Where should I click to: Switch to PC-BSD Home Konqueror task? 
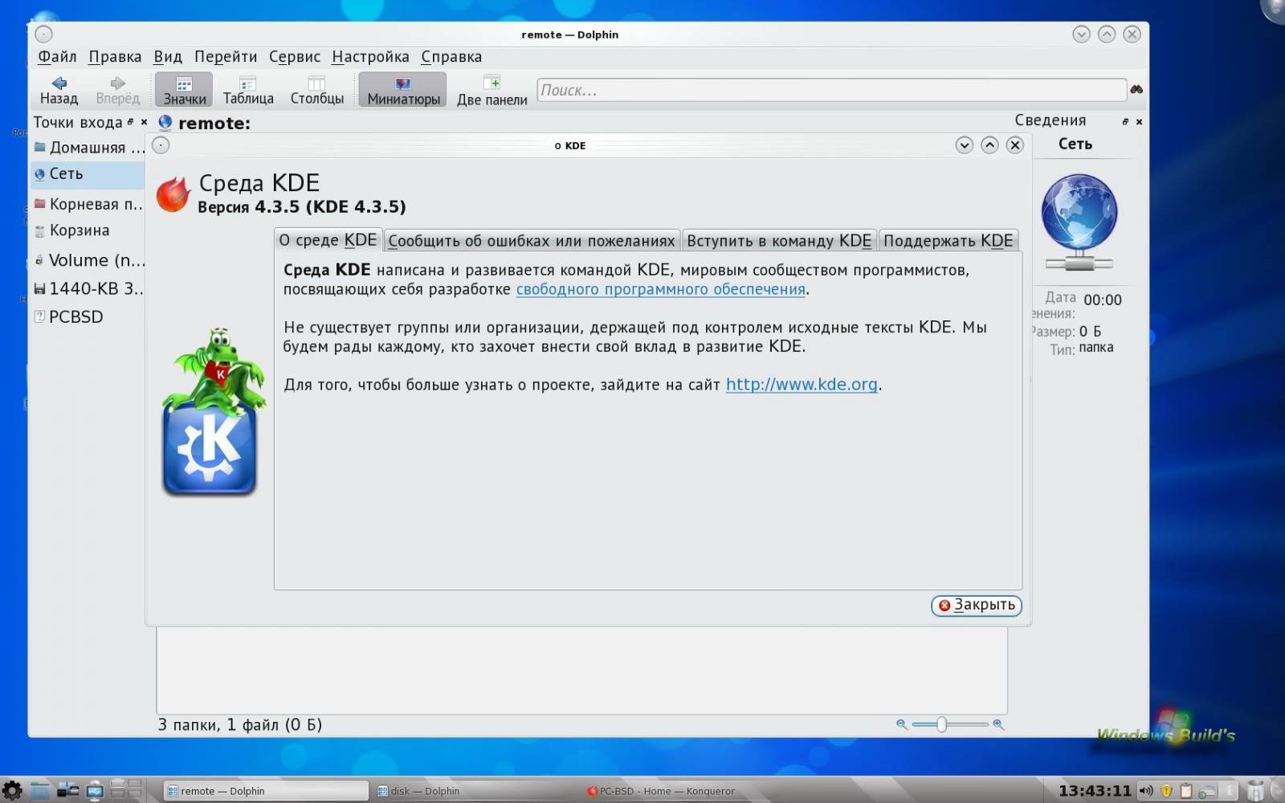click(685, 791)
